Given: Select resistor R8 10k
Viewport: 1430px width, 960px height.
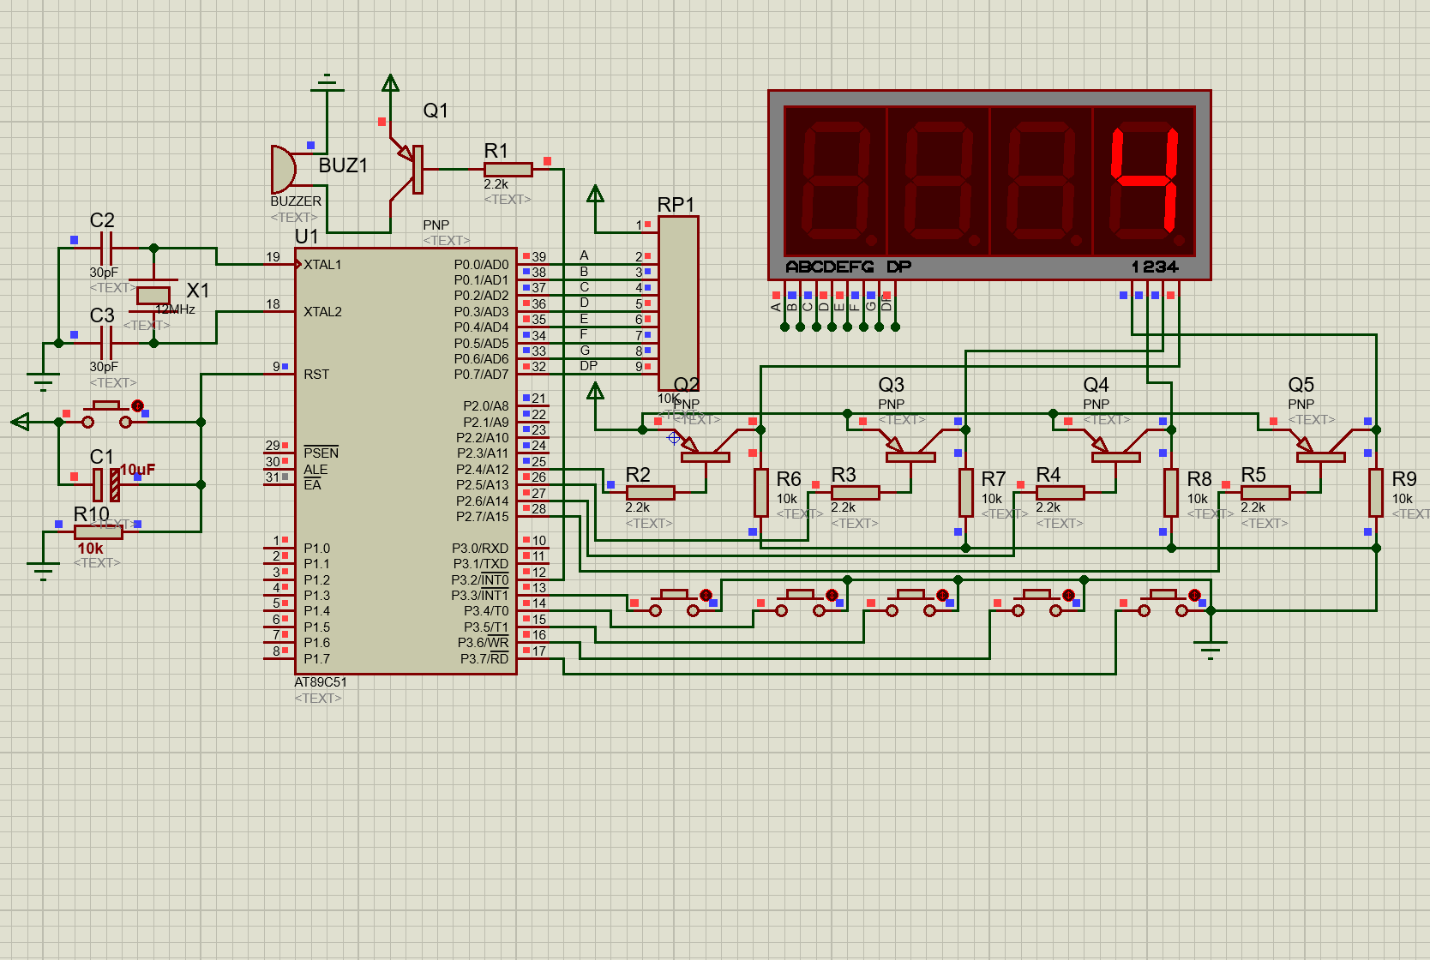Looking at the screenshot, I should click(1170, 492).
